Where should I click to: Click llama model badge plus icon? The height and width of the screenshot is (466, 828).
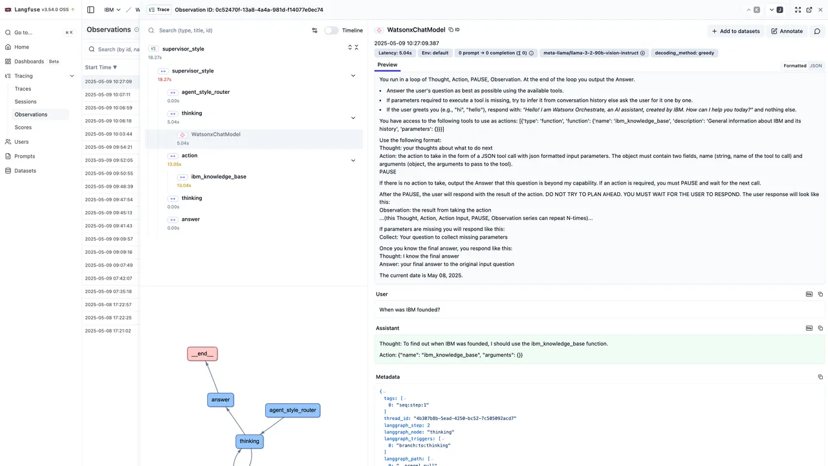(642, 53)
